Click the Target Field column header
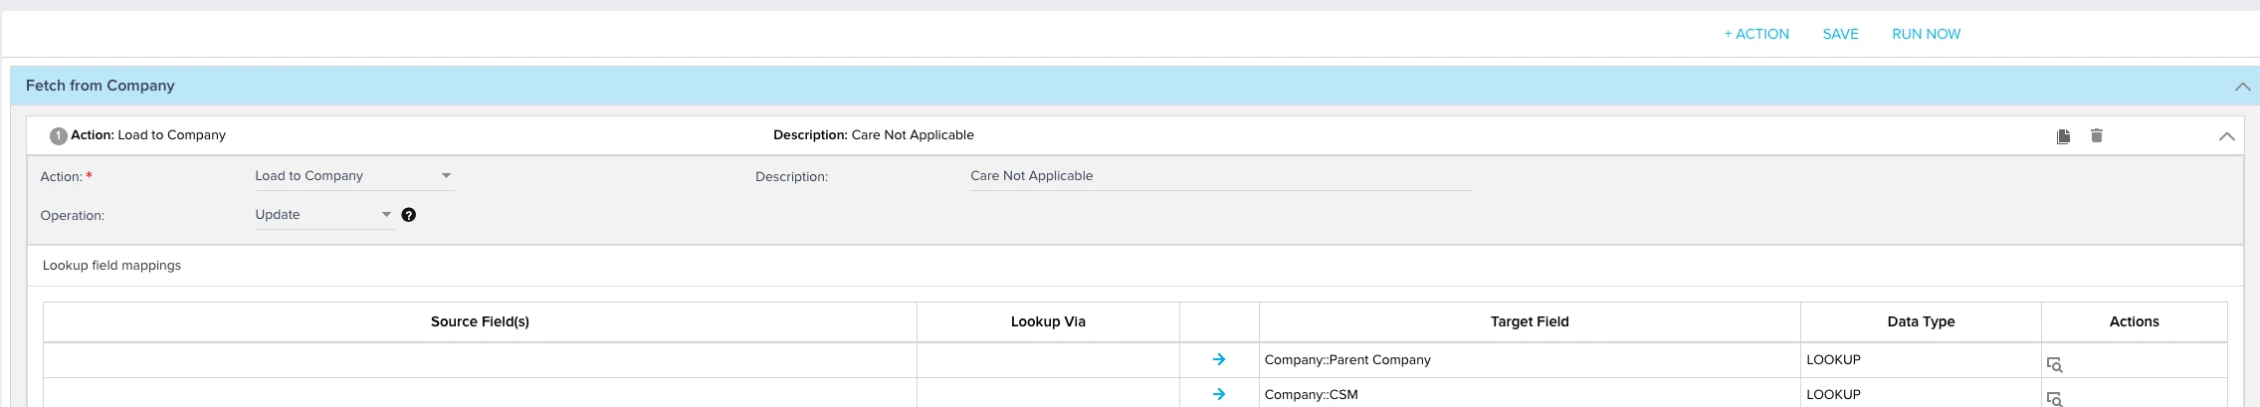The width and height of the screenshot is (2260, 407). [x=1530, y=321]
